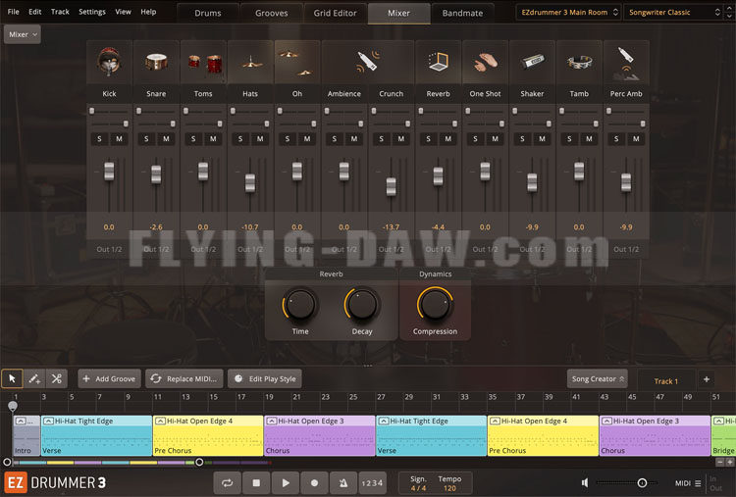Viewport: 736px width, 497px height.
Task: Click the Bridge green song block
Action: (x=723, y=435)
